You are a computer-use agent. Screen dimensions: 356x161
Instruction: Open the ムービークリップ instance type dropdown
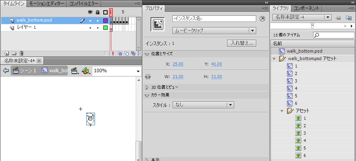point(252,31)
